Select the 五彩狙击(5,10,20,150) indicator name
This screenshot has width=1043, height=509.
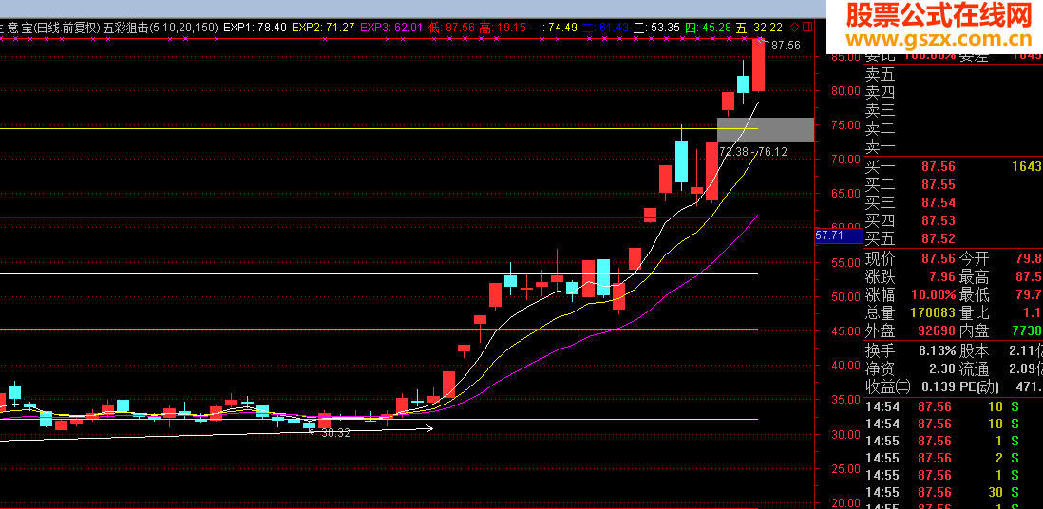(161, 28)
